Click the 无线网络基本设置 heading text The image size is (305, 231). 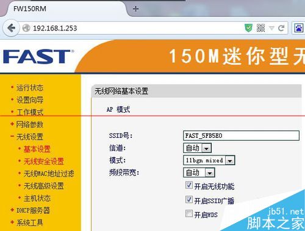pos(121,91)
